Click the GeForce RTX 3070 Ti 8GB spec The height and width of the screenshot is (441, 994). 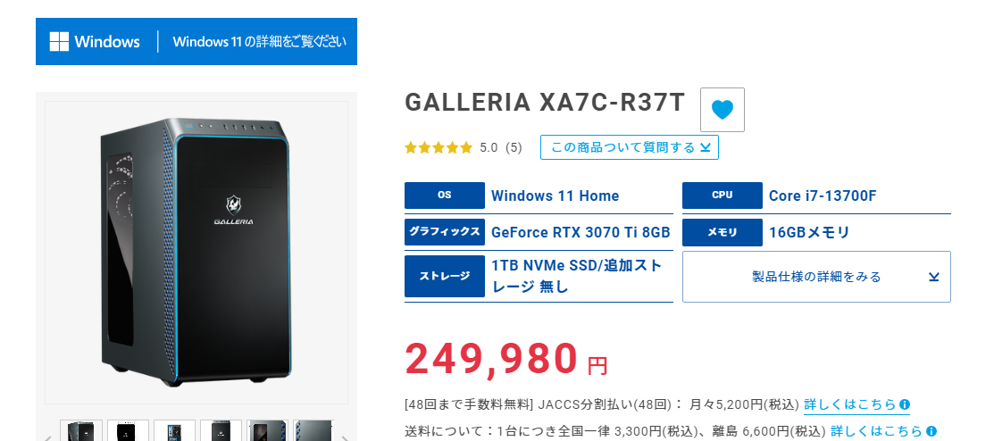pyautogui.click(x=581, y=232)
